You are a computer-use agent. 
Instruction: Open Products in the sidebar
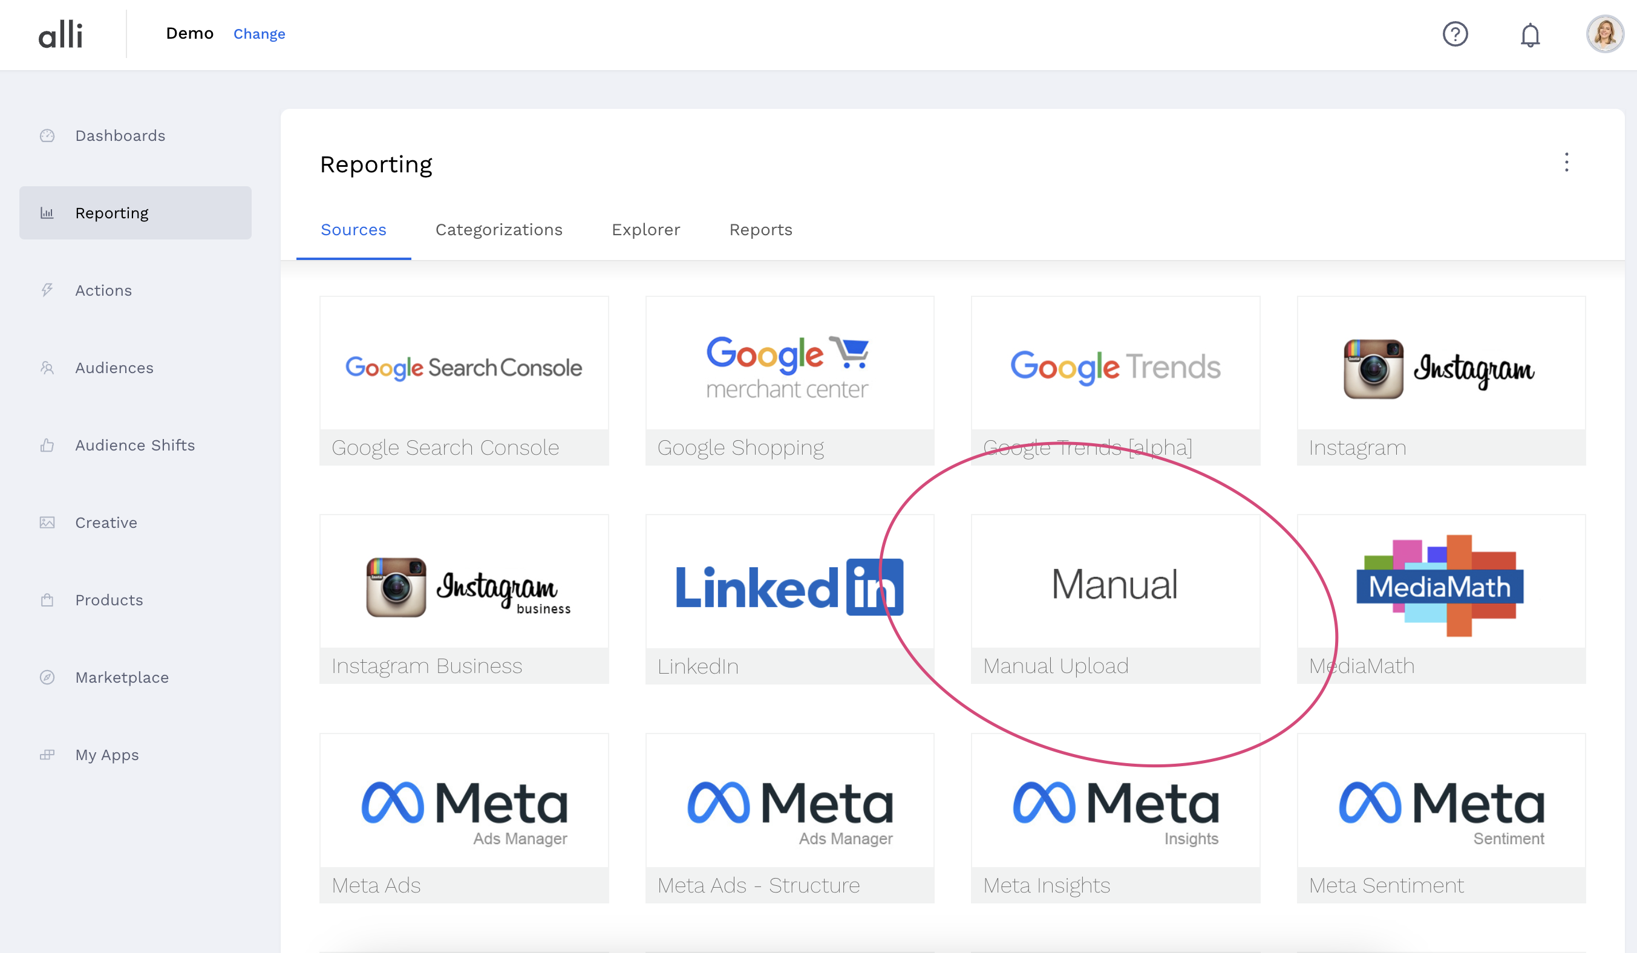(x=135, y=600)
